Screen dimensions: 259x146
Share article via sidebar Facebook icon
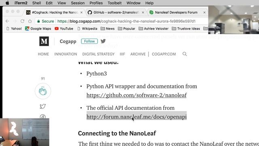pyautogui.click(x=43, y=116)
